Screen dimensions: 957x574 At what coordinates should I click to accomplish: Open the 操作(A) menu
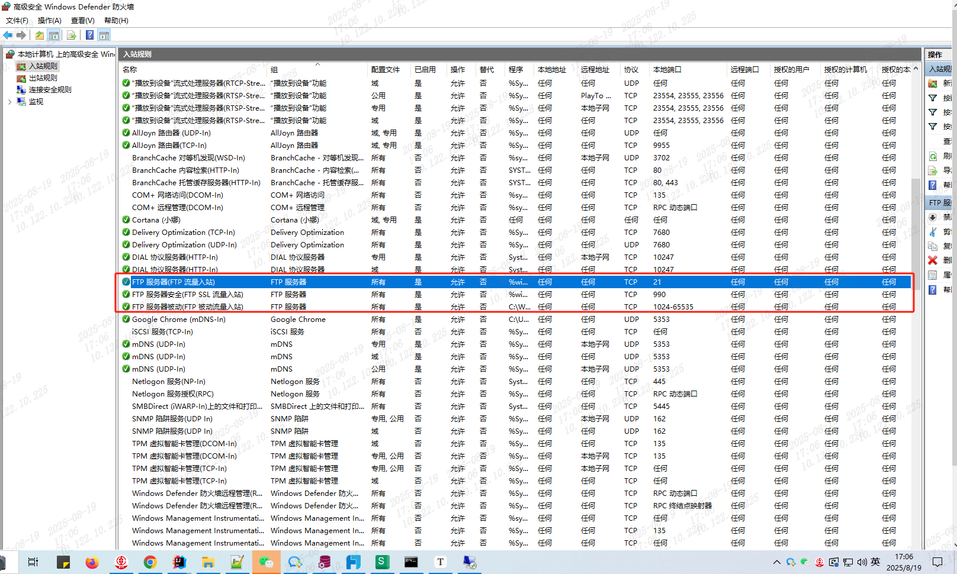tap(50, 21)
